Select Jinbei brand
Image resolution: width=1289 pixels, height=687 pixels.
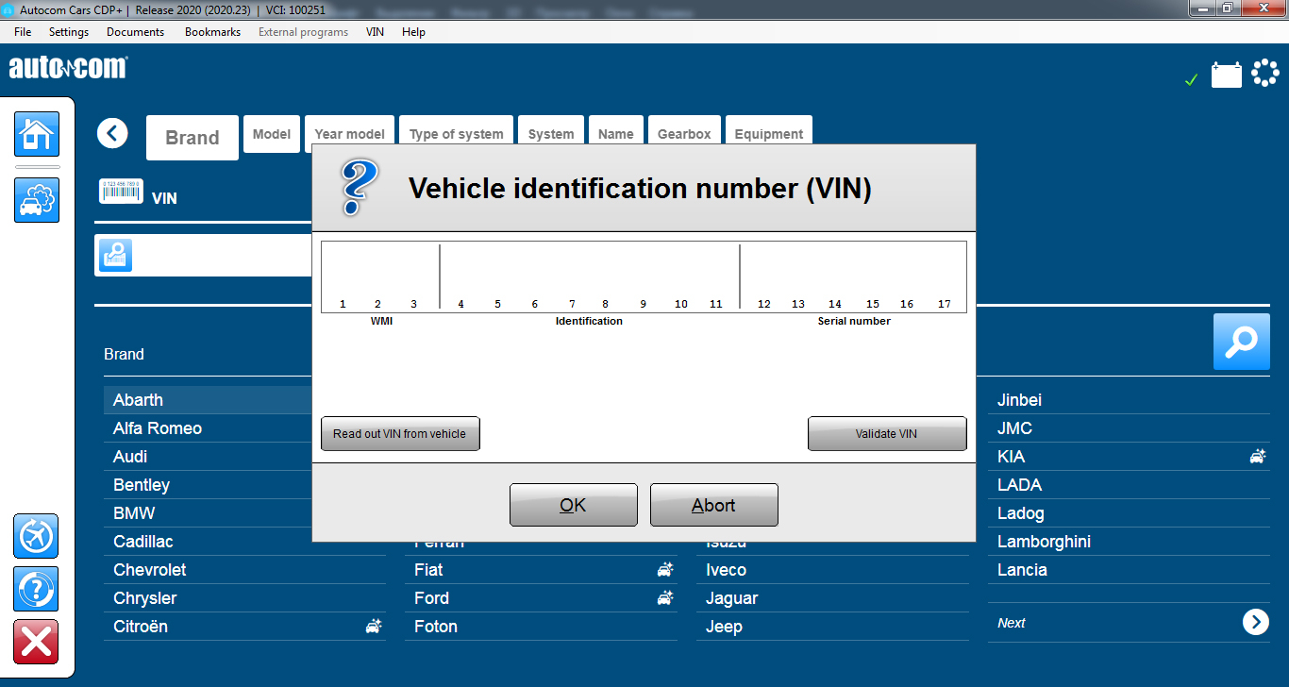click(x=1129, y=400)
